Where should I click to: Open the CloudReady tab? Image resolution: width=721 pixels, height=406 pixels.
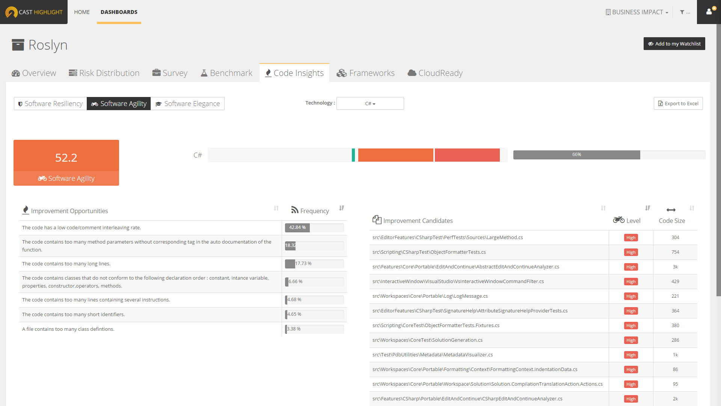435,73
